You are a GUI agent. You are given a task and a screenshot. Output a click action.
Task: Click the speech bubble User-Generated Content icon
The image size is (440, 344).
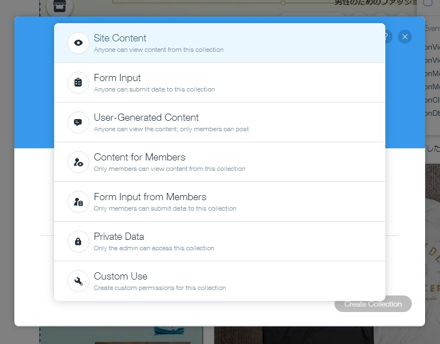click(78, 122)
